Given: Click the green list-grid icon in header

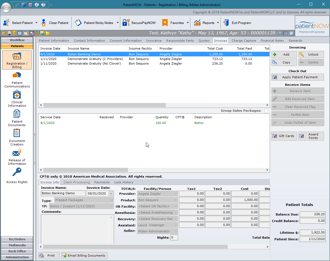Looking at the screenshot, I should 286,33.
